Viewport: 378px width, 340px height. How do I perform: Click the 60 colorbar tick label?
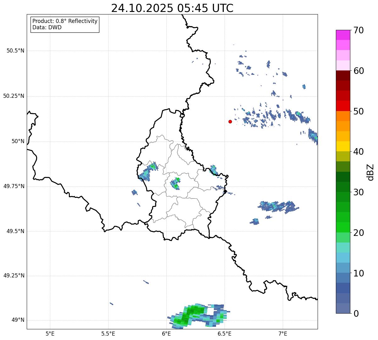359,71
